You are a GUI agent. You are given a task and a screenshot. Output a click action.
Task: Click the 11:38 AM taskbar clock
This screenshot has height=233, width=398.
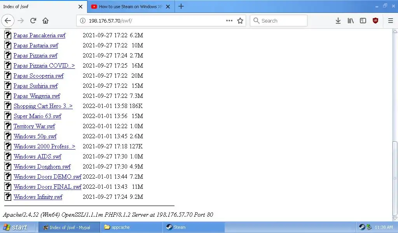coord(384,228)
